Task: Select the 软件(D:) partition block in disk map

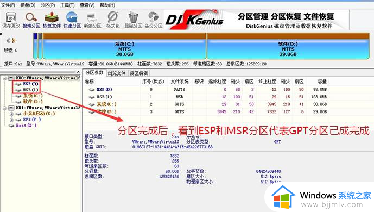Action: pos(288,46)
